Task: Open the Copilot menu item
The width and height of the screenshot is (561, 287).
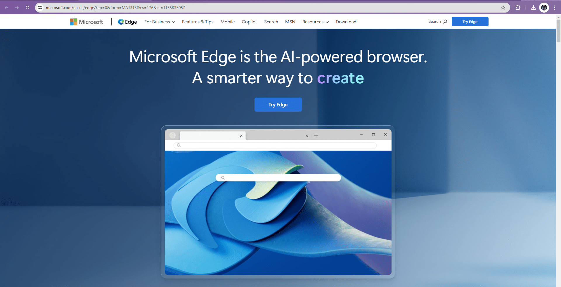Action: coord(249,22)
